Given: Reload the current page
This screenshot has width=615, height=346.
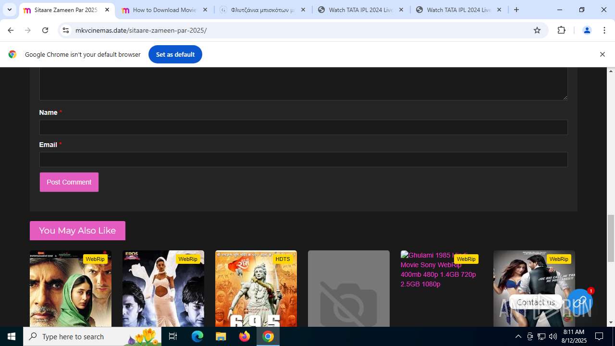Looking at the screenshot, I should pyautogui.click(x=45, y=30).
